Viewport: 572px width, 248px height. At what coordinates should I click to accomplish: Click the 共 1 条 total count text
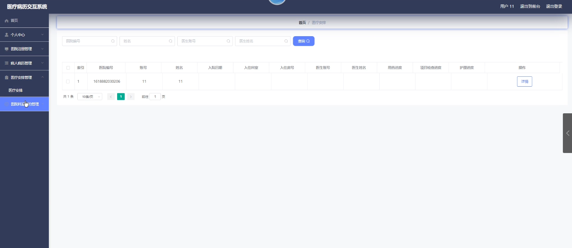click(x=69, y=97)
